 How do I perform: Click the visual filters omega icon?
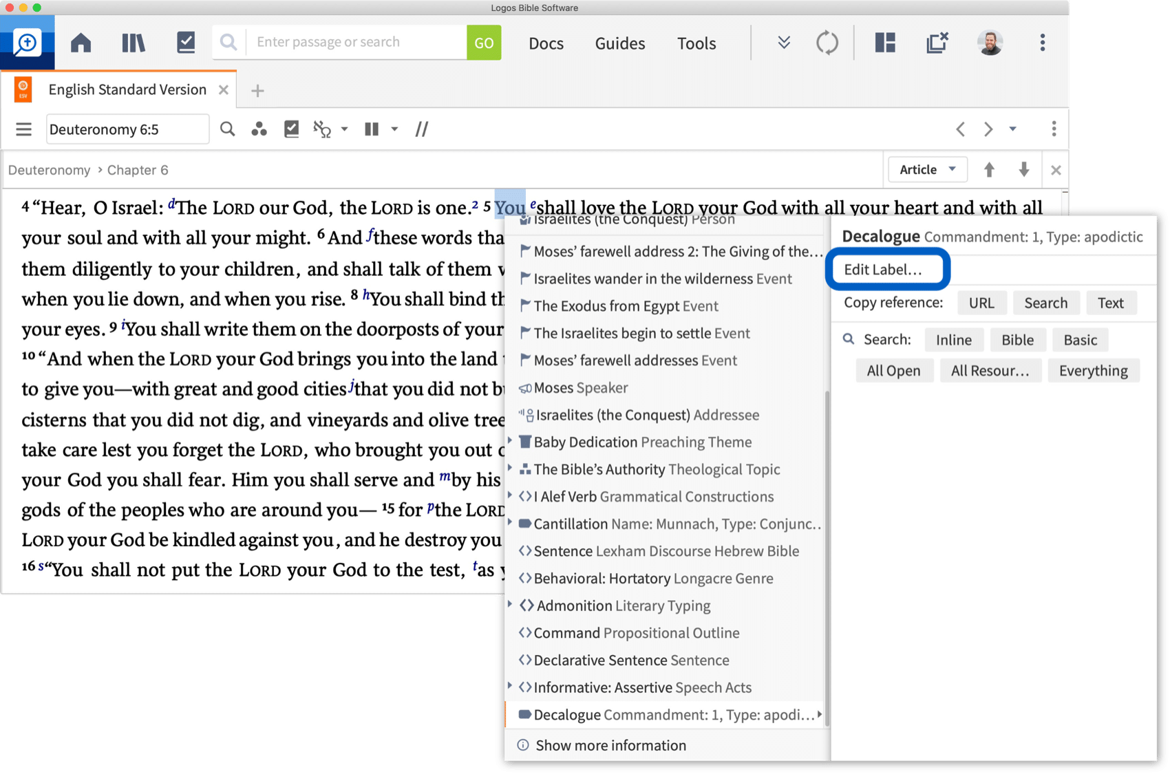pos(322,129)
